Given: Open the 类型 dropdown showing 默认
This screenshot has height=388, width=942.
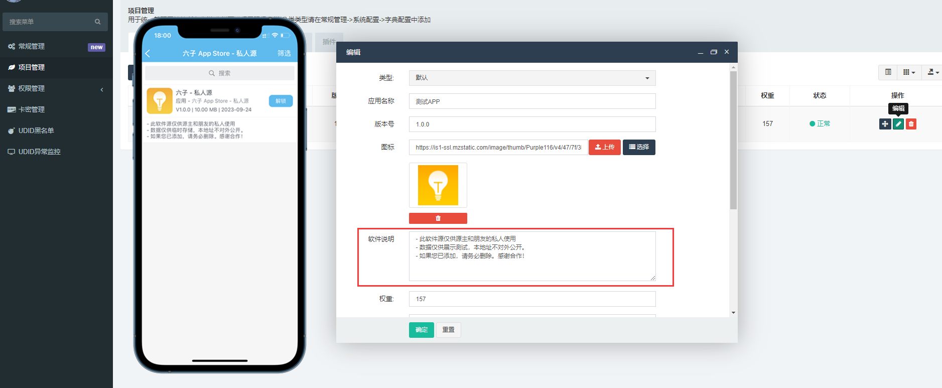Looking at the screenshot, I should pos(532,78).
